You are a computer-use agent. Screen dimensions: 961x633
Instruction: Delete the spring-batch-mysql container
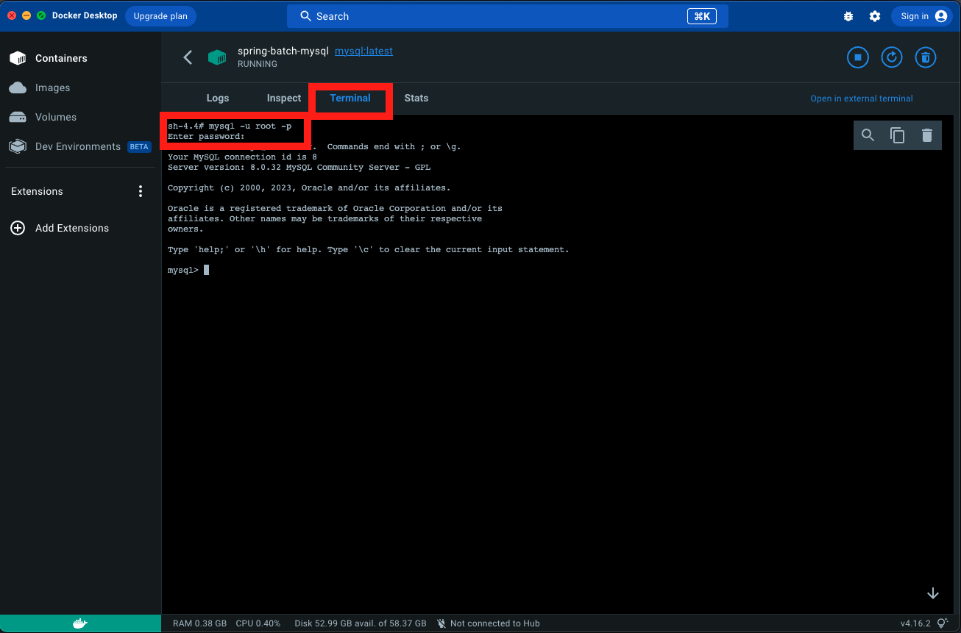[926, 57]
